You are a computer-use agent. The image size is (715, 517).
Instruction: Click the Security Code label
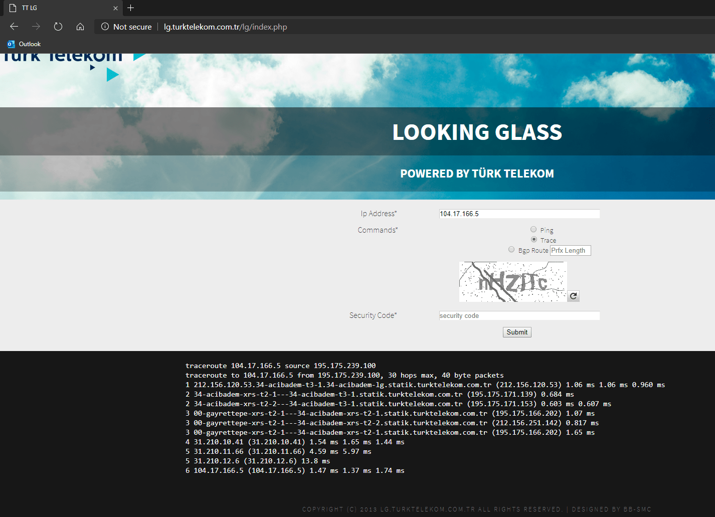pos(373,315)
